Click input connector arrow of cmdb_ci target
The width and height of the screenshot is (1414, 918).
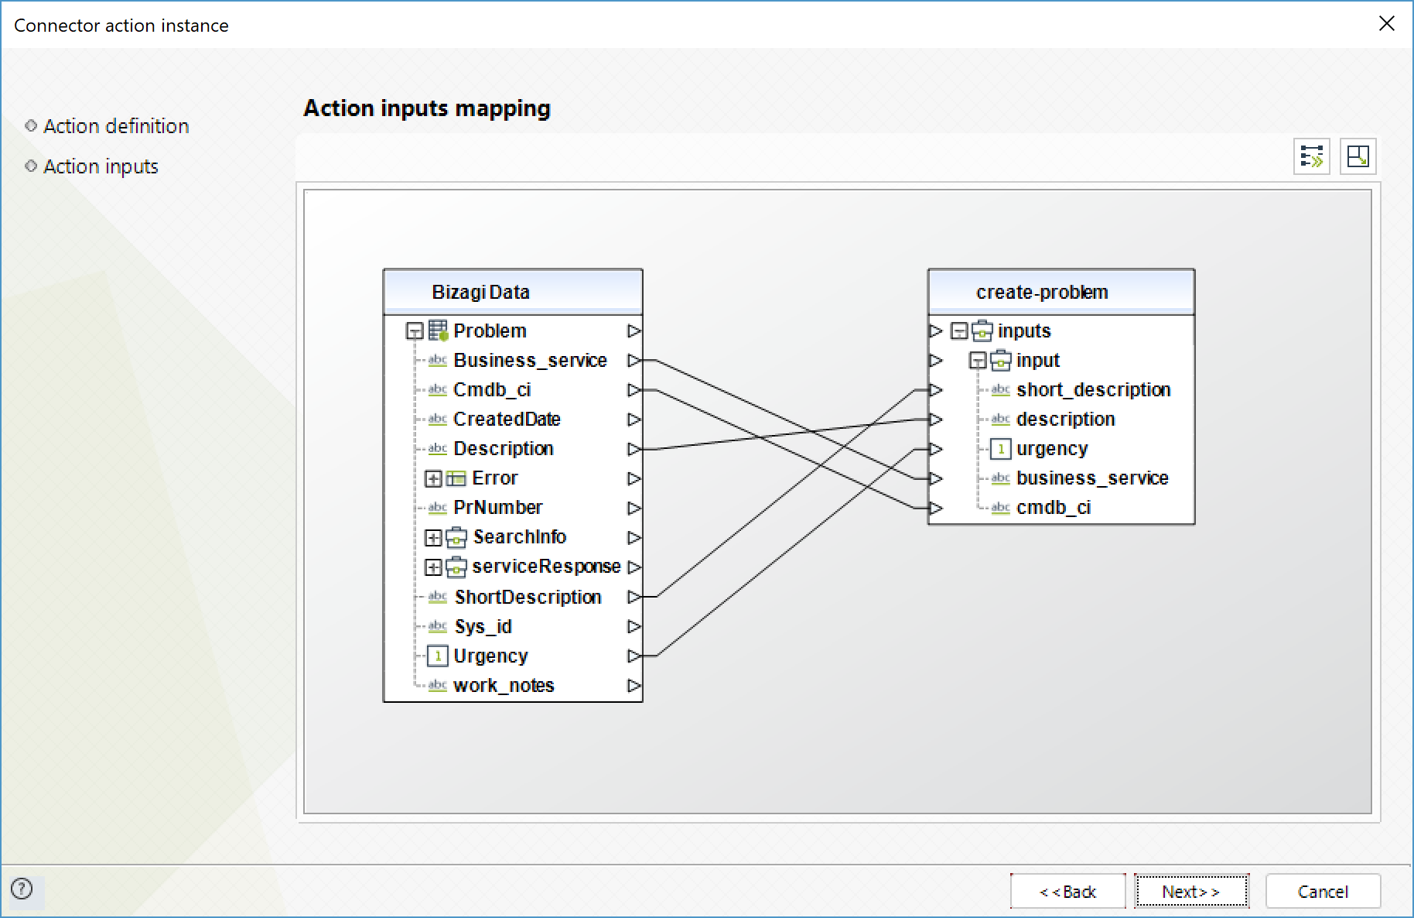click(936, 508)
